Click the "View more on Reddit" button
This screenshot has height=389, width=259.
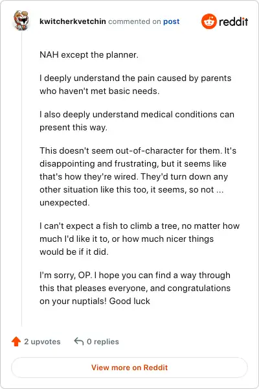tap(129, 368)
